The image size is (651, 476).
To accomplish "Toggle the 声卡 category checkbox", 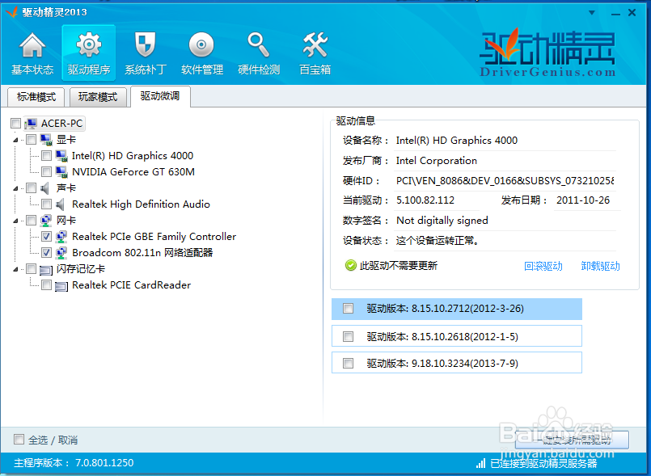I will [32, 188].
